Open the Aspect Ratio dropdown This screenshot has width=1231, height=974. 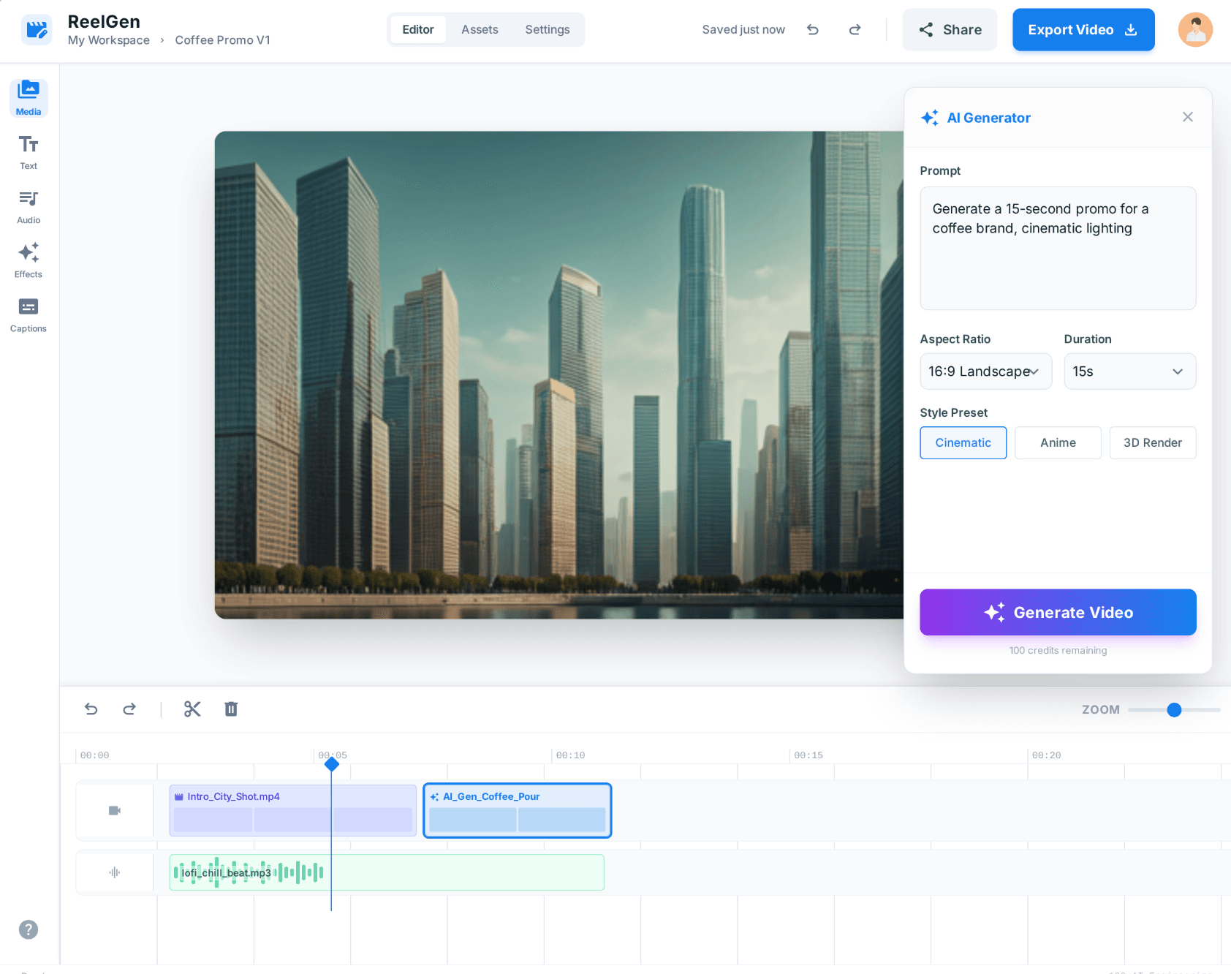point(985,371)
